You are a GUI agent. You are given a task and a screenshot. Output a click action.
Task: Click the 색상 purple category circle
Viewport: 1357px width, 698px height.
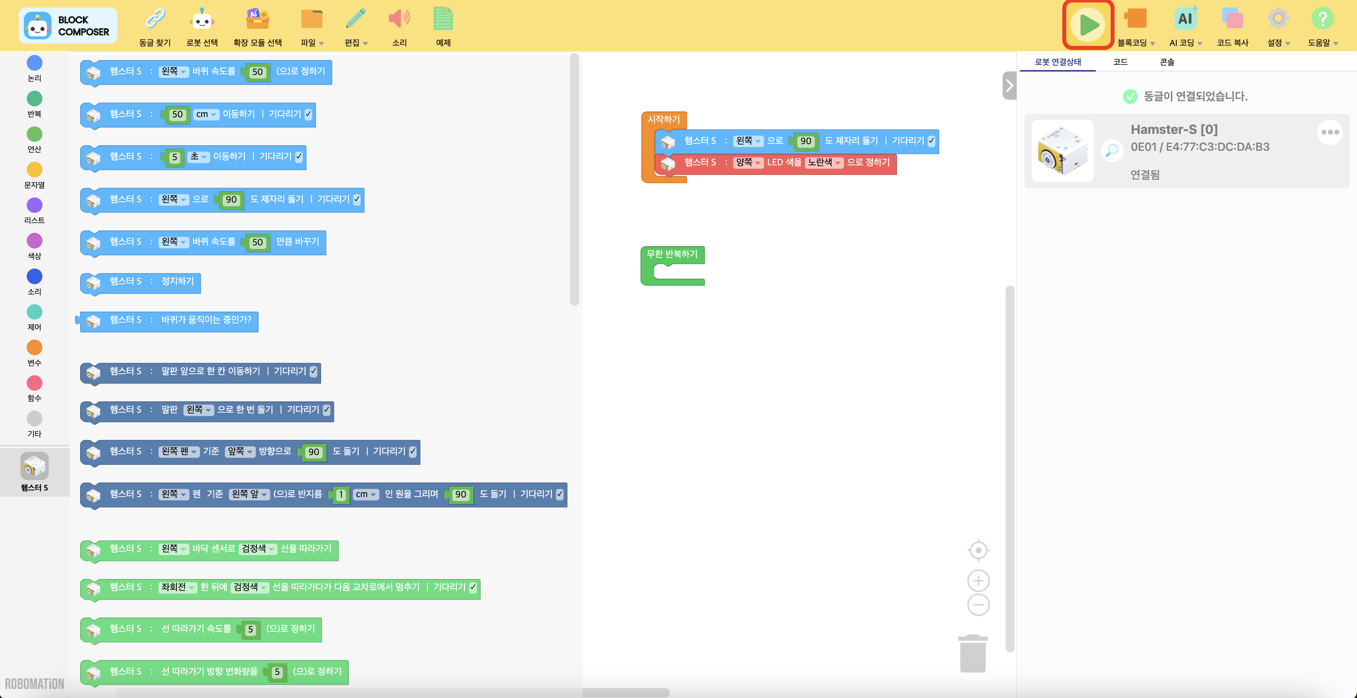click(x=34, y=241)
